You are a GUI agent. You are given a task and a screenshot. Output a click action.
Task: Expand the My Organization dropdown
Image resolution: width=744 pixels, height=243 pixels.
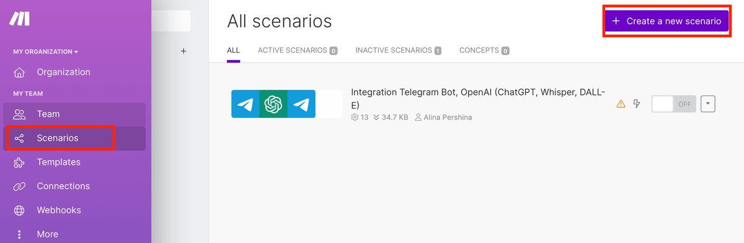(46, 51)
